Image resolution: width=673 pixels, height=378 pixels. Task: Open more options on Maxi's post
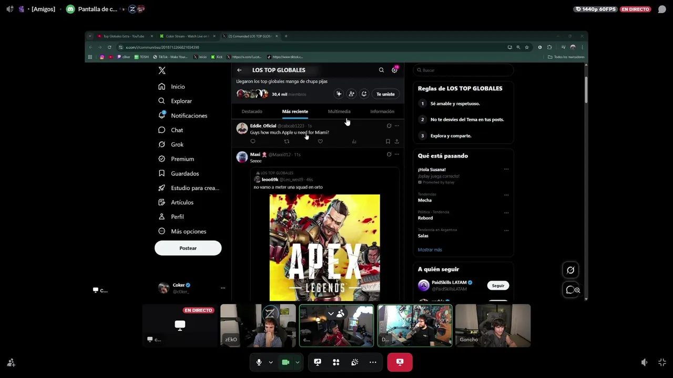tap(397, 154)
